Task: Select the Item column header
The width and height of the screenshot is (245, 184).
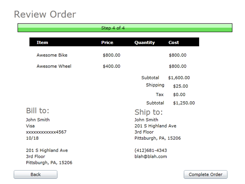Action: click(x=42, y=42)
